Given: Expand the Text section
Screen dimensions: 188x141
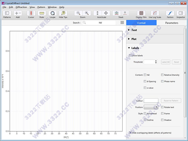Looking at the screenshot, I should point(129,30).
